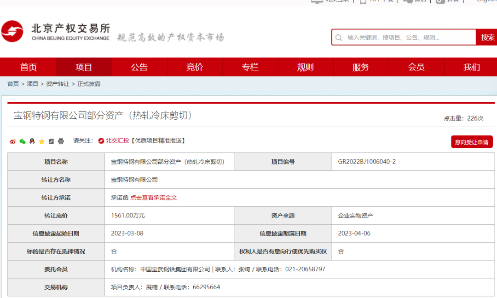The width and height of the screenshot is (497, 298).
Task: Click the 信息披露起始日期 row header
Action: click(56, 234)
